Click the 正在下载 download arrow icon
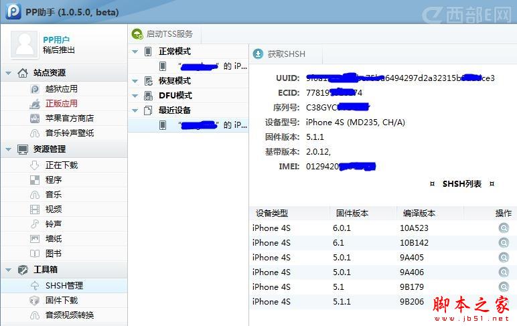 click(35, 165)
